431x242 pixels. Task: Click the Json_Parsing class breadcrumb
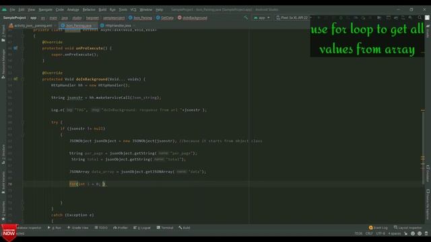140,18
